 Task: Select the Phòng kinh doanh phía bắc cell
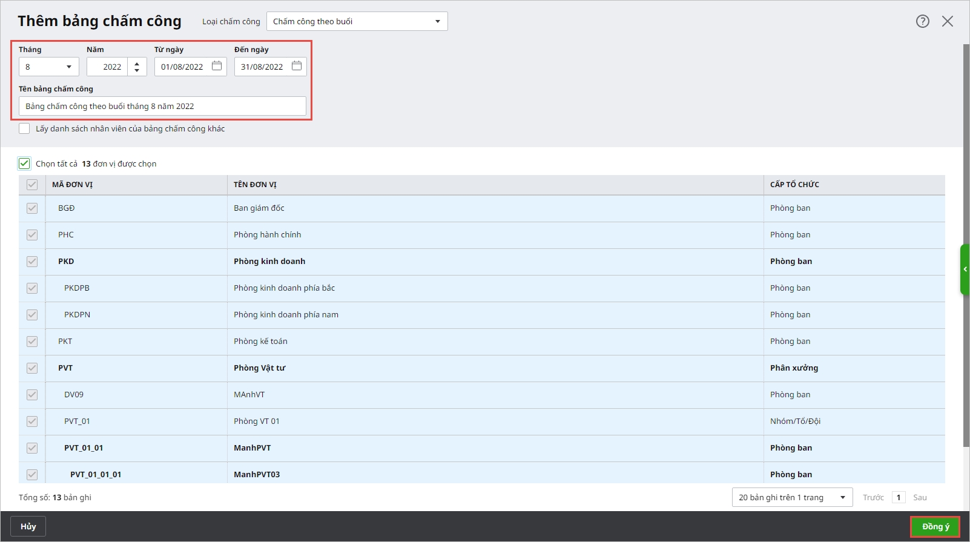pyautogui.click(x=495, y=288)
